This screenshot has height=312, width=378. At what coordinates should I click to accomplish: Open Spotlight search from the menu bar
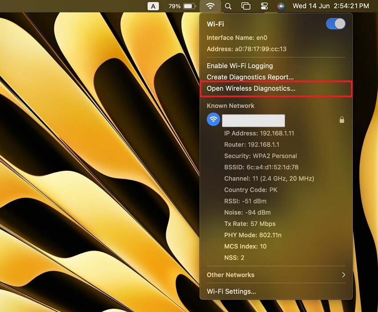228,6
